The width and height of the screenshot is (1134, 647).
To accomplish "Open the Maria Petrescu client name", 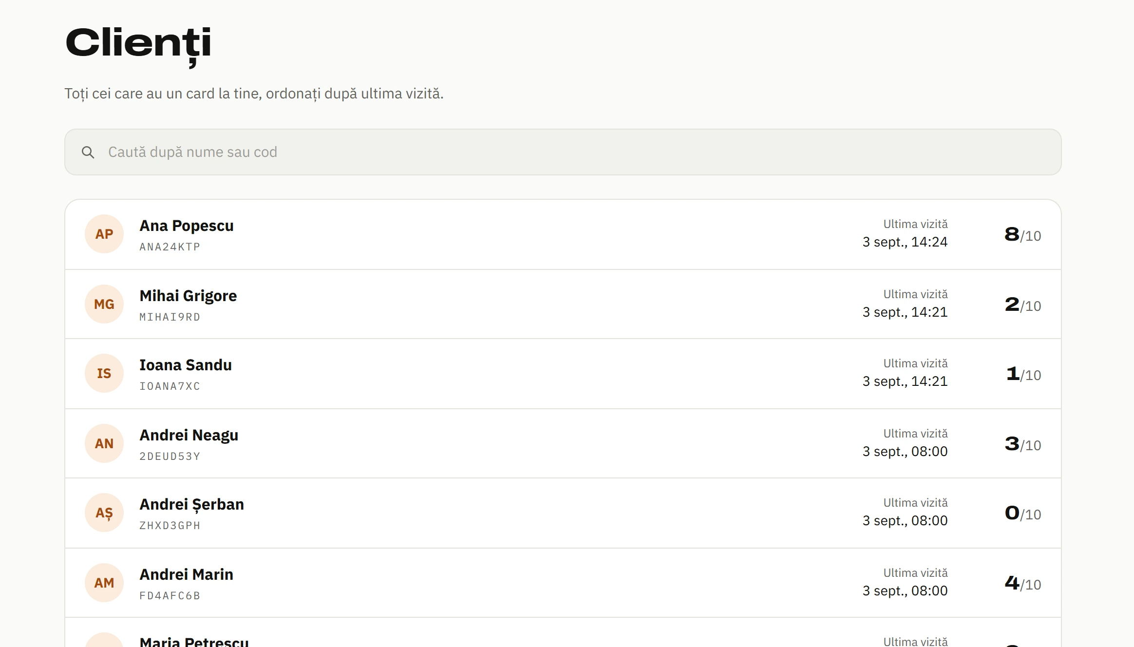I will point(194,642).
